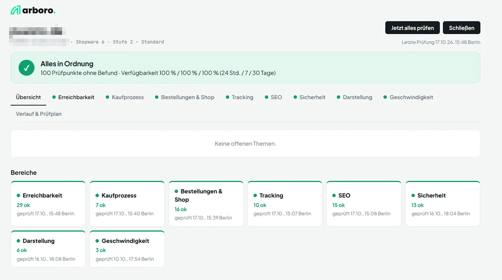
Task: Click the 'Alles in Ordnung' heading
Action: (67, 64)
